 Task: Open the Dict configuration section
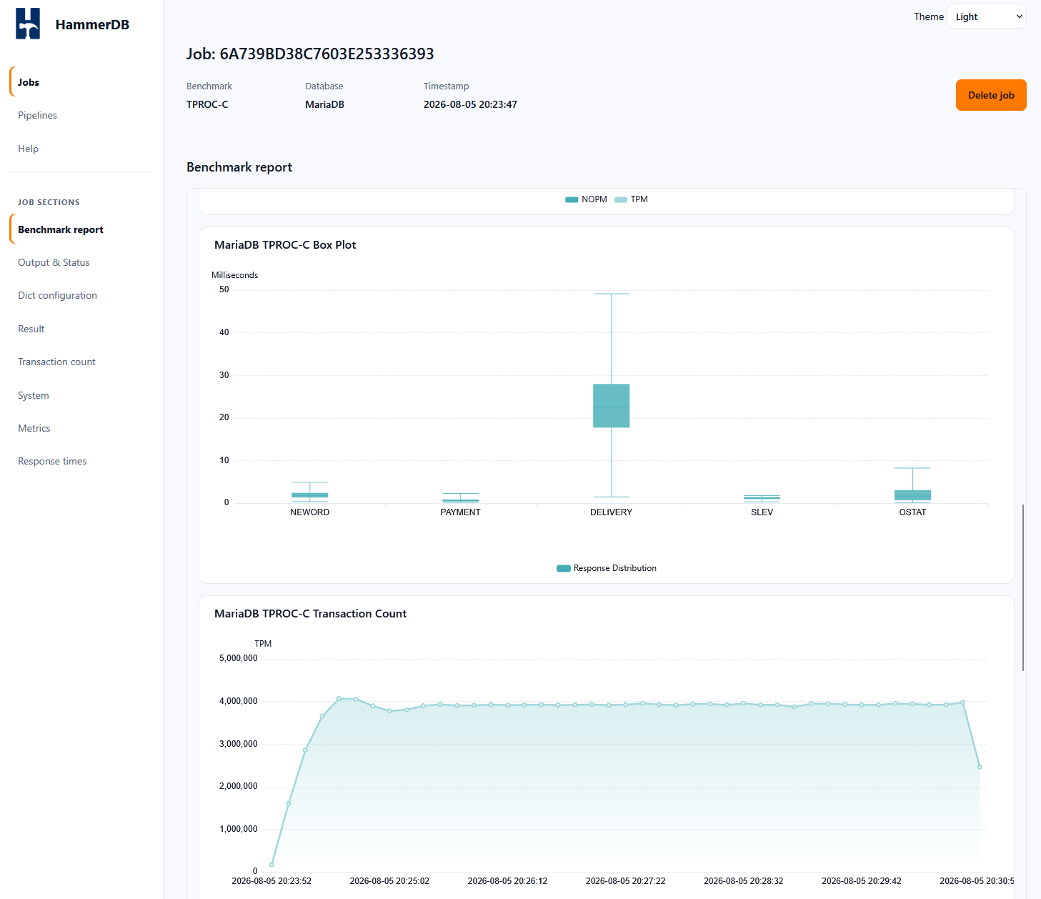pyautogui.click(x=57, y=295)
